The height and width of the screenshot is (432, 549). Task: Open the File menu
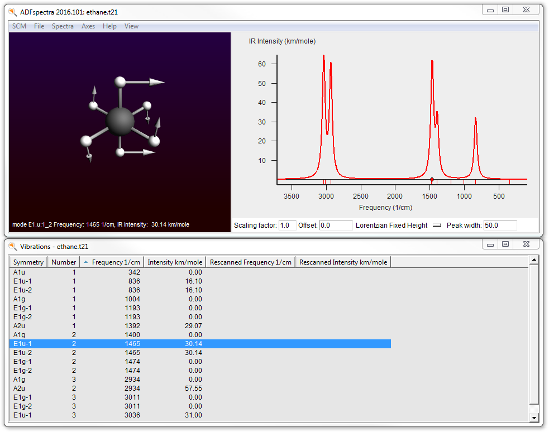click(39, 26)
